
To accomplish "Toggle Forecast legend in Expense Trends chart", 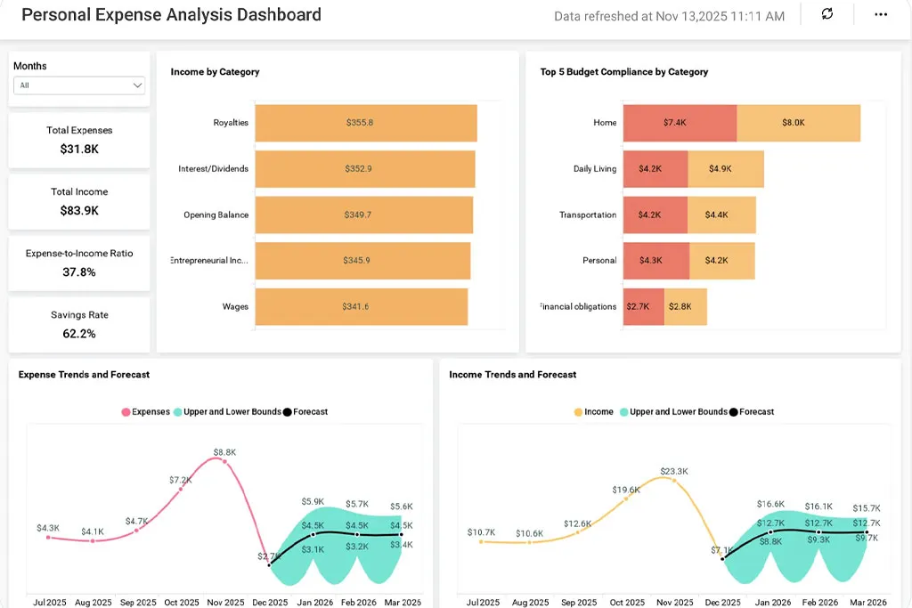I will click(305, 411).
